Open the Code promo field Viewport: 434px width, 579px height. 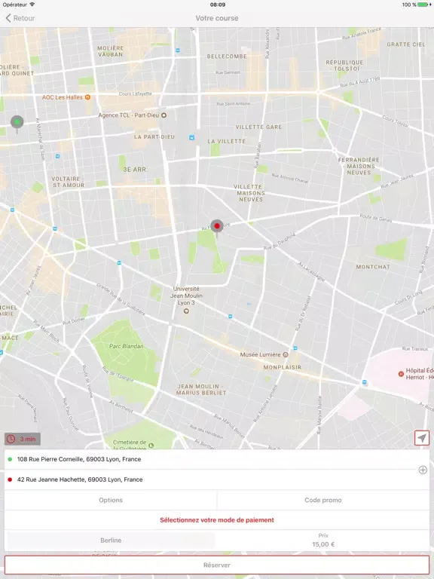[x=323, y=500]
